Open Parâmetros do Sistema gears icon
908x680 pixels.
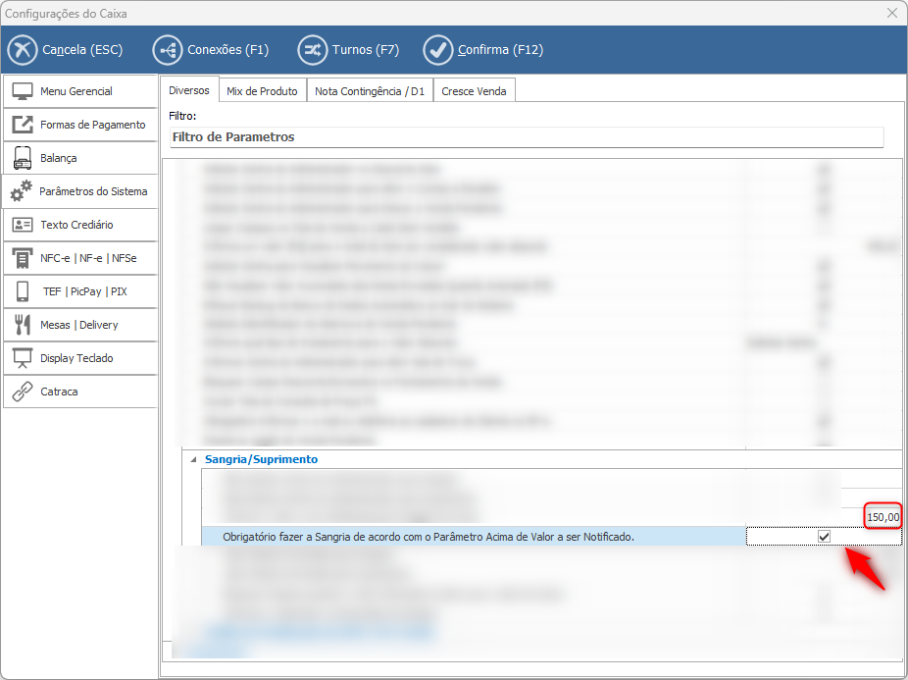point(22,191)
